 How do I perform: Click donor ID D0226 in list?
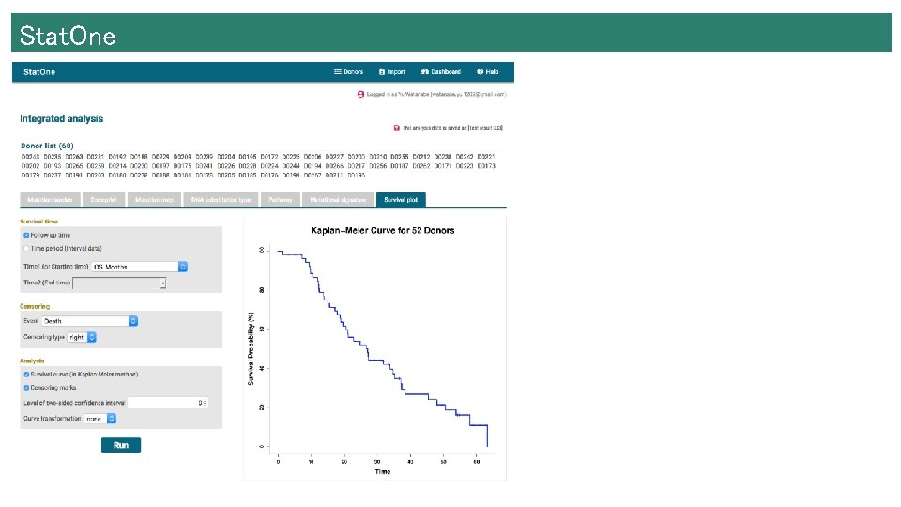point(226,166)
